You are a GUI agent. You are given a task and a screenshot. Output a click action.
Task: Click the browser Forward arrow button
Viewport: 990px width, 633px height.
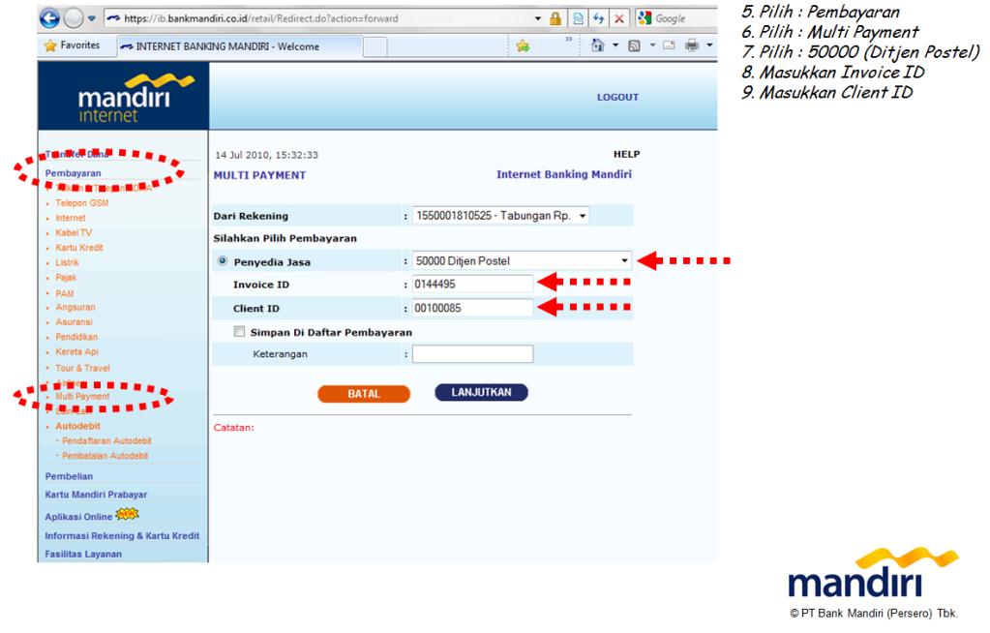coord(74,18)
